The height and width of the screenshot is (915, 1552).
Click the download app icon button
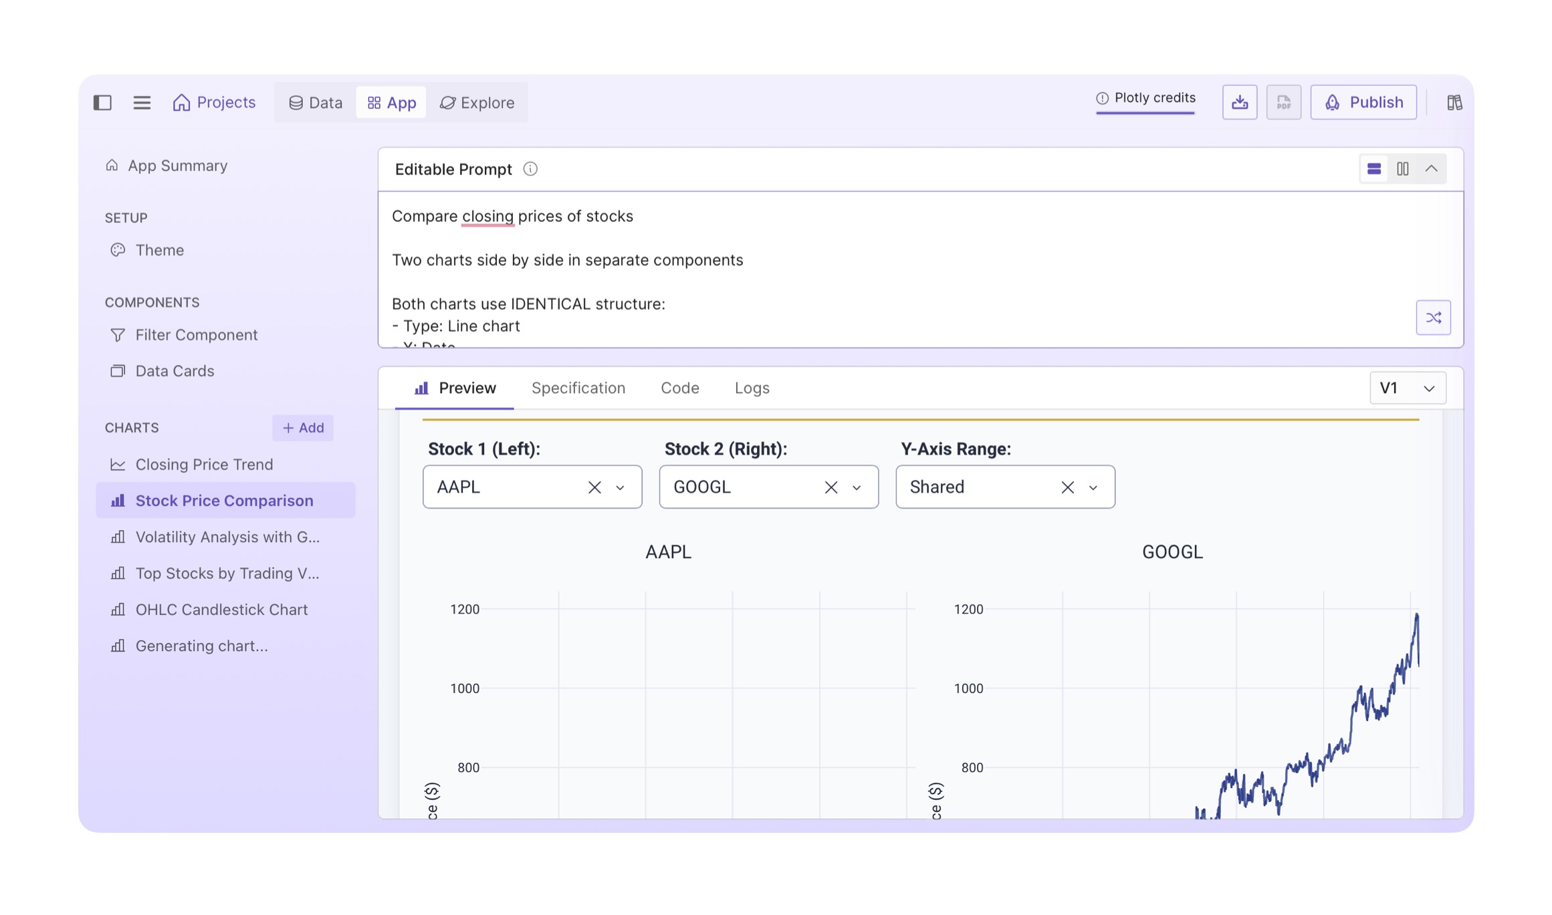(x=1239, y=102)
